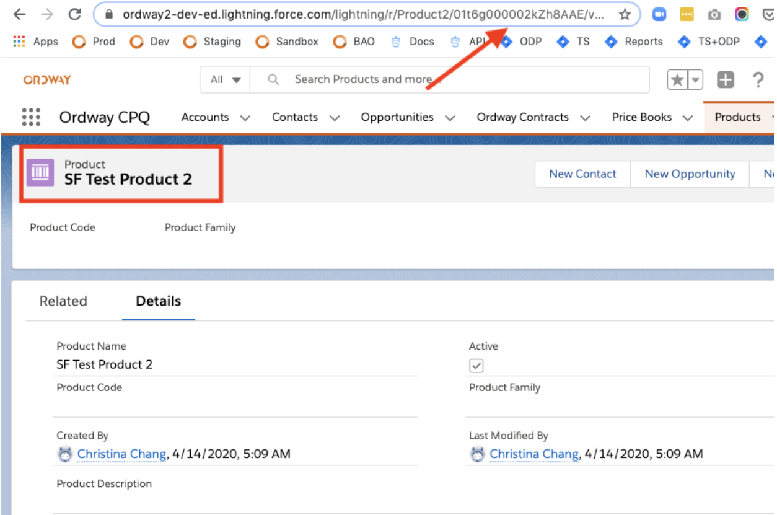This screenshot has height=515, width=777.
Task: Open the Products tab
Action: point(737,117)
